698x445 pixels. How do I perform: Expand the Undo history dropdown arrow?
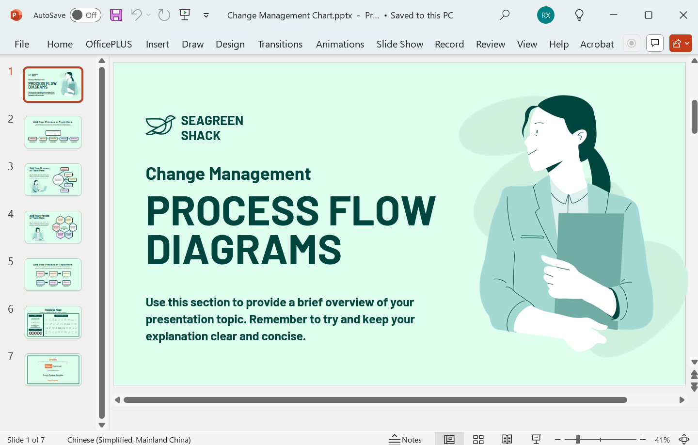(x=148, y=15)
